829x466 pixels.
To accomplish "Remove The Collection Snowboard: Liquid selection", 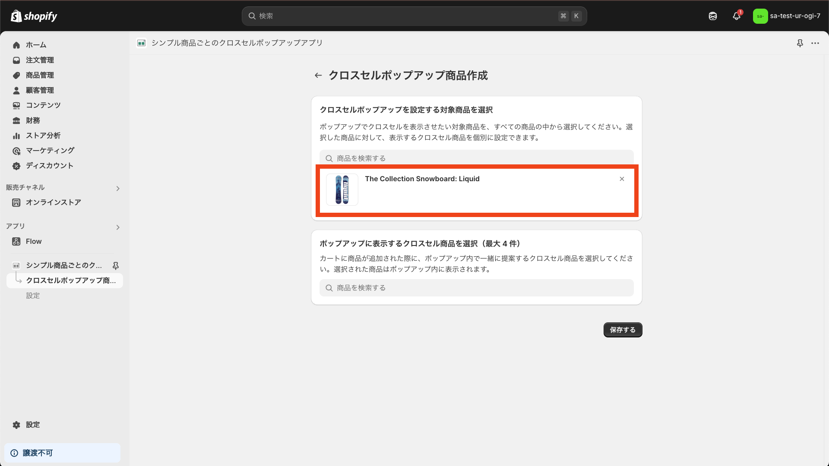I will pos(622,179).
